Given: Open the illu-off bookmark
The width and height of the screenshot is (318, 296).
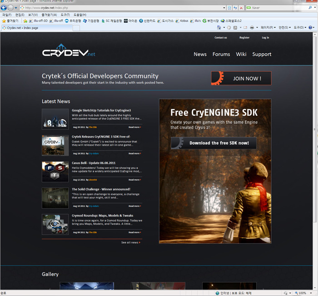Looking at the screenshot, I should [x=56, y=21].
